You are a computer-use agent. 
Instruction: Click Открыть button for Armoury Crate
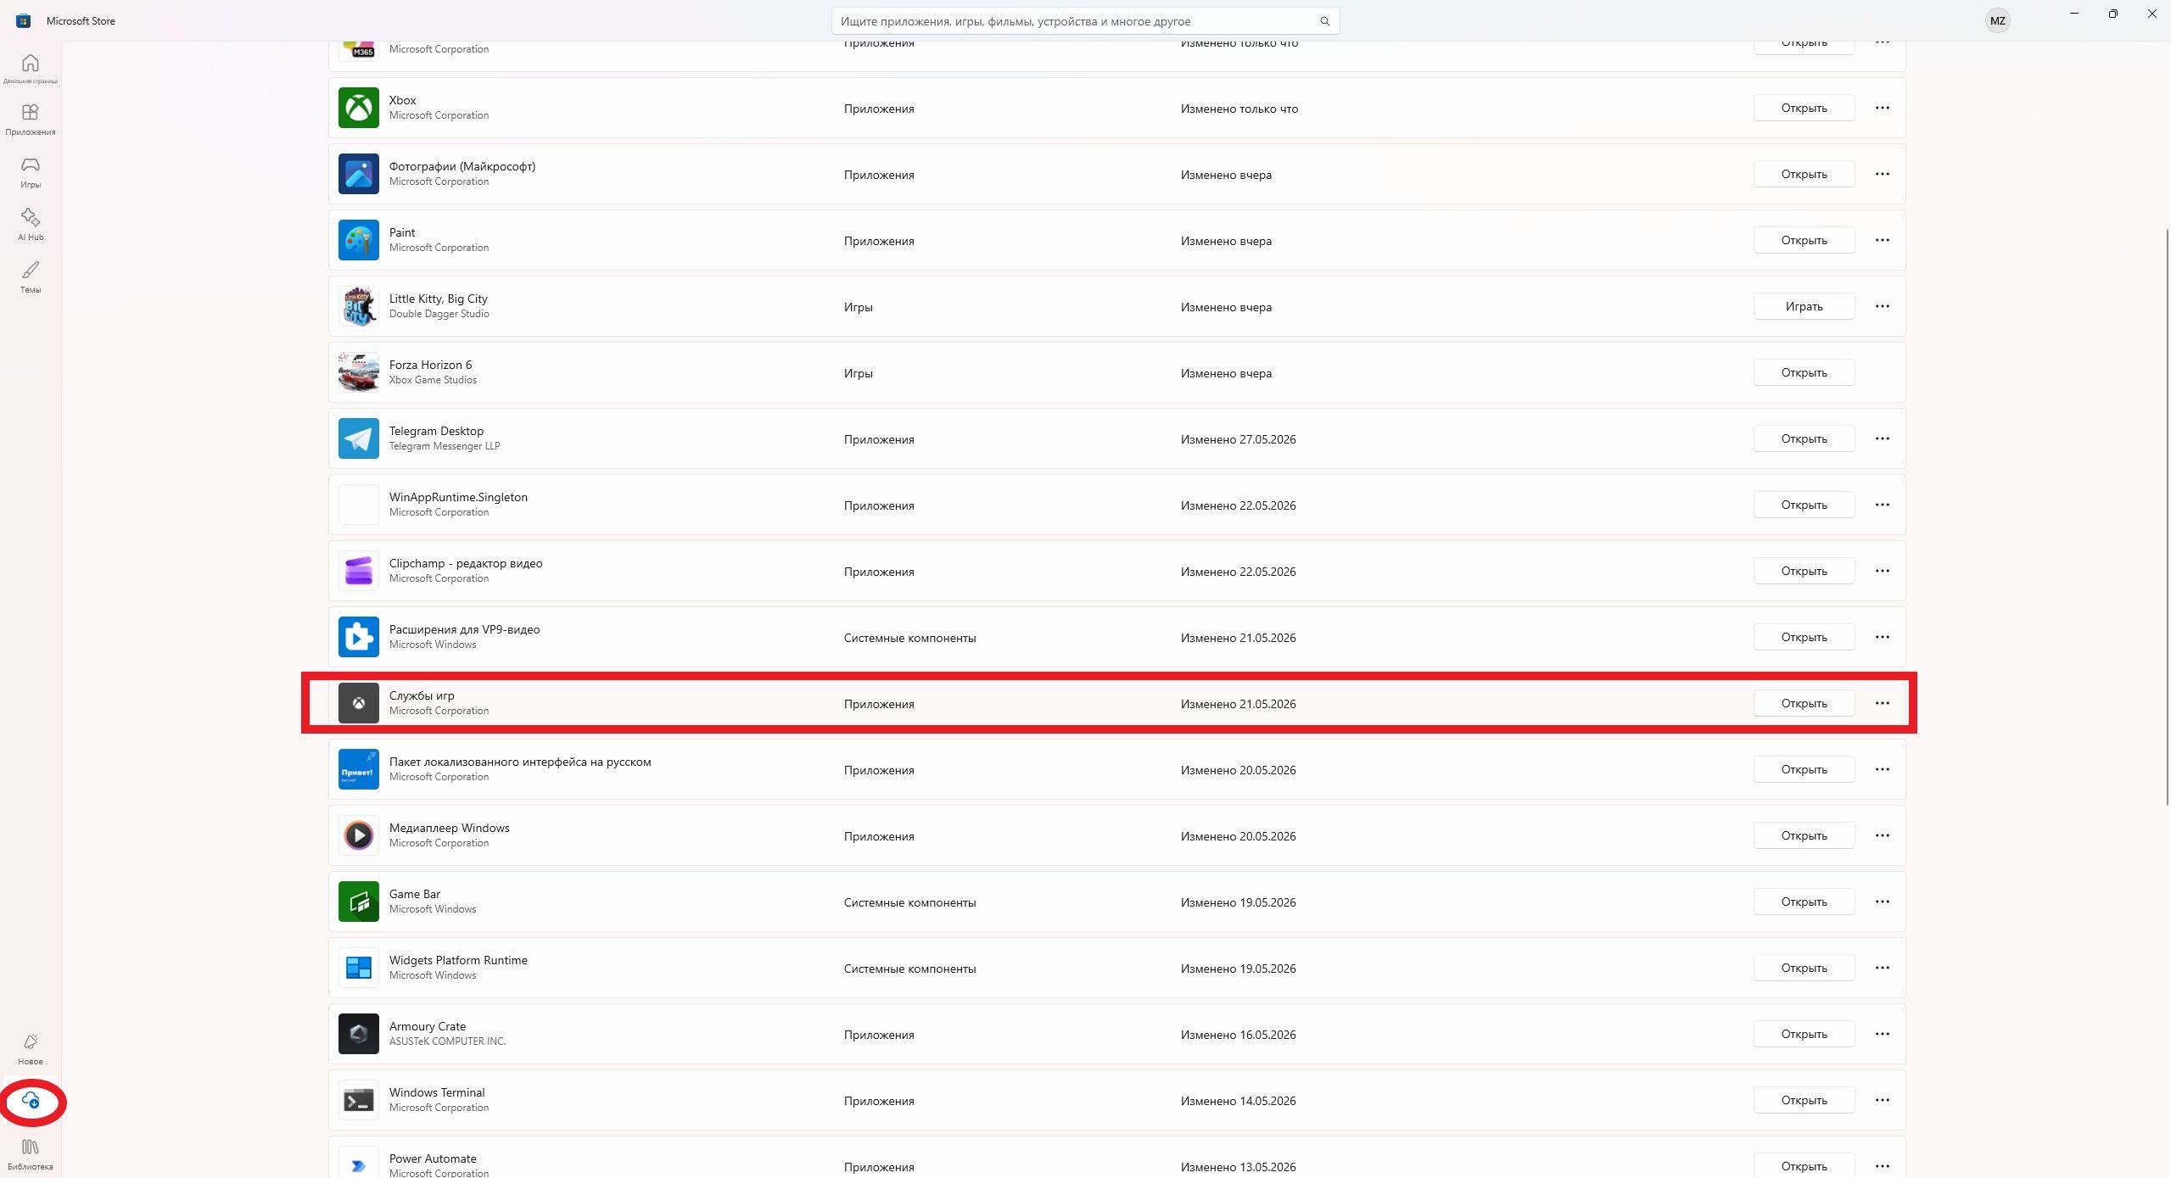coord(1804,1034)
